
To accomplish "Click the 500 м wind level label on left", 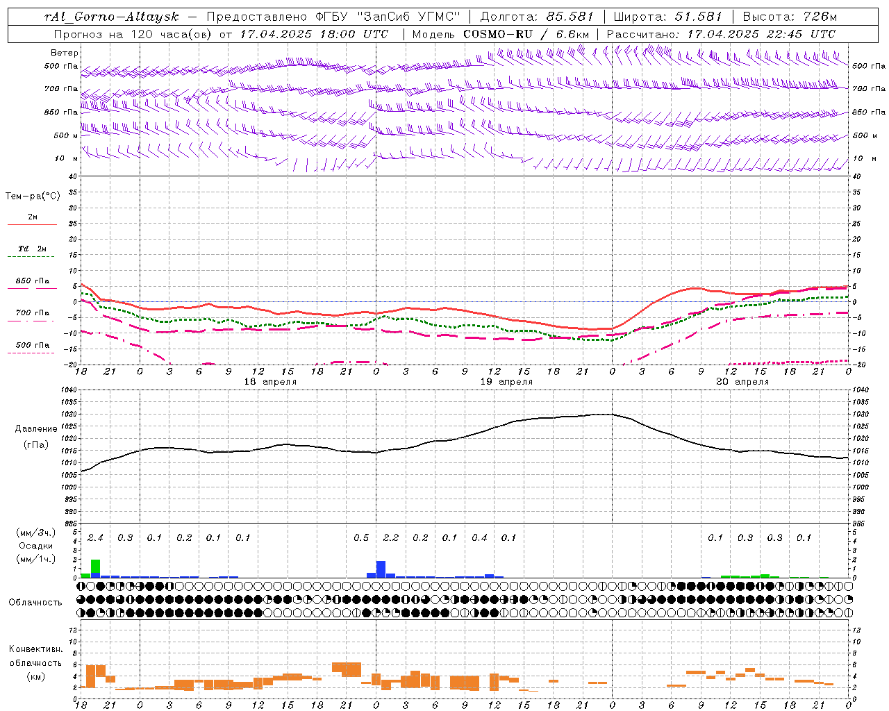I will (66, 135).
